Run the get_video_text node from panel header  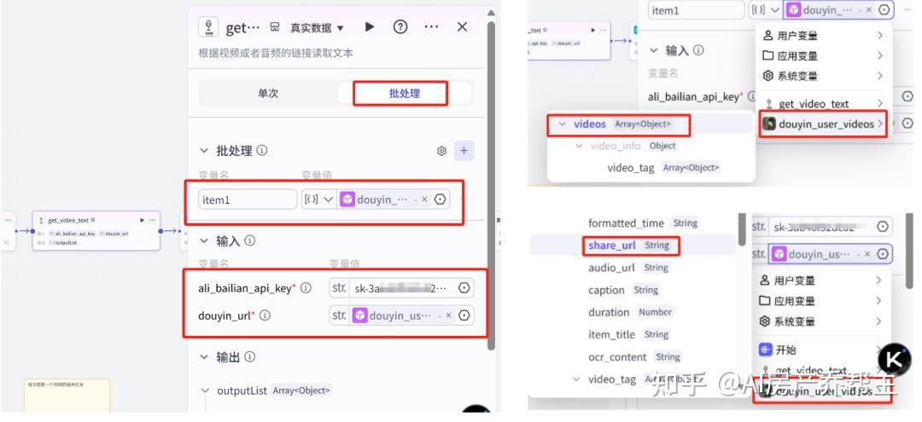[x=370, y=26]
